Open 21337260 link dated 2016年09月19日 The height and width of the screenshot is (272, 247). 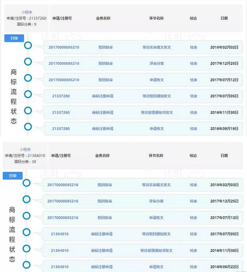[x=61, y=129]
